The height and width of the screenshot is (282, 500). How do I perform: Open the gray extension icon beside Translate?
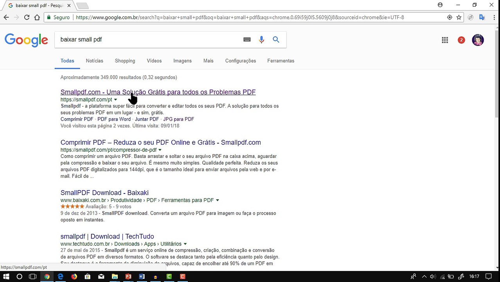pyautogui.click(x=471, y=17)
